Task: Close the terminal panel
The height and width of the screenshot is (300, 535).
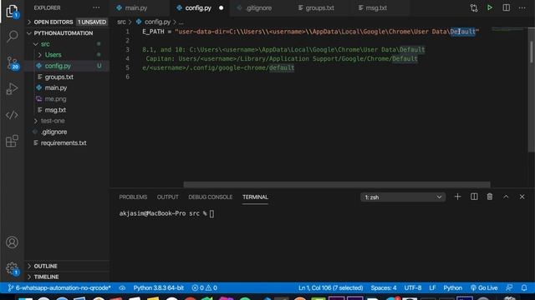Action: click(522, 197)
